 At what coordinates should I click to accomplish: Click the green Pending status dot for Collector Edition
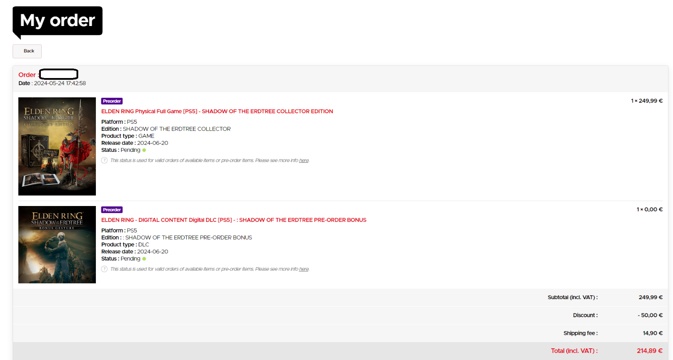[x=144, y=150]
